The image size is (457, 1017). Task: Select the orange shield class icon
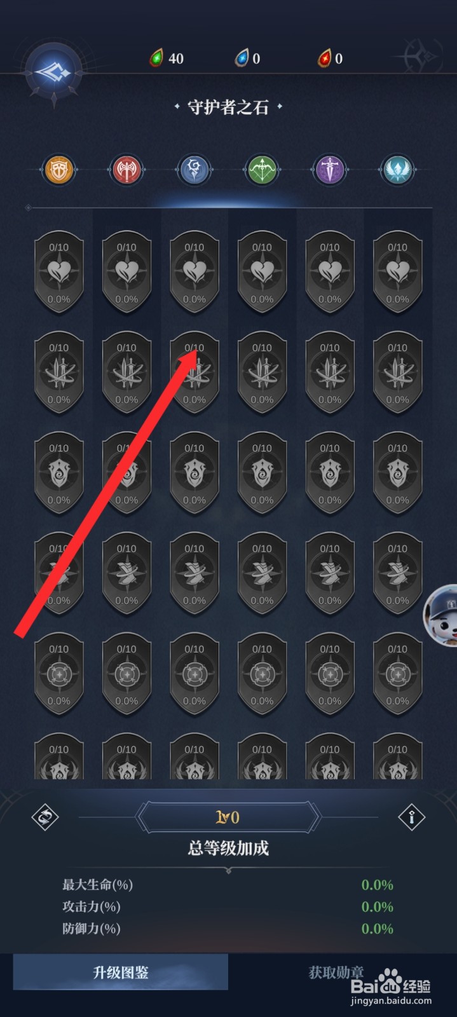(58, 170)
